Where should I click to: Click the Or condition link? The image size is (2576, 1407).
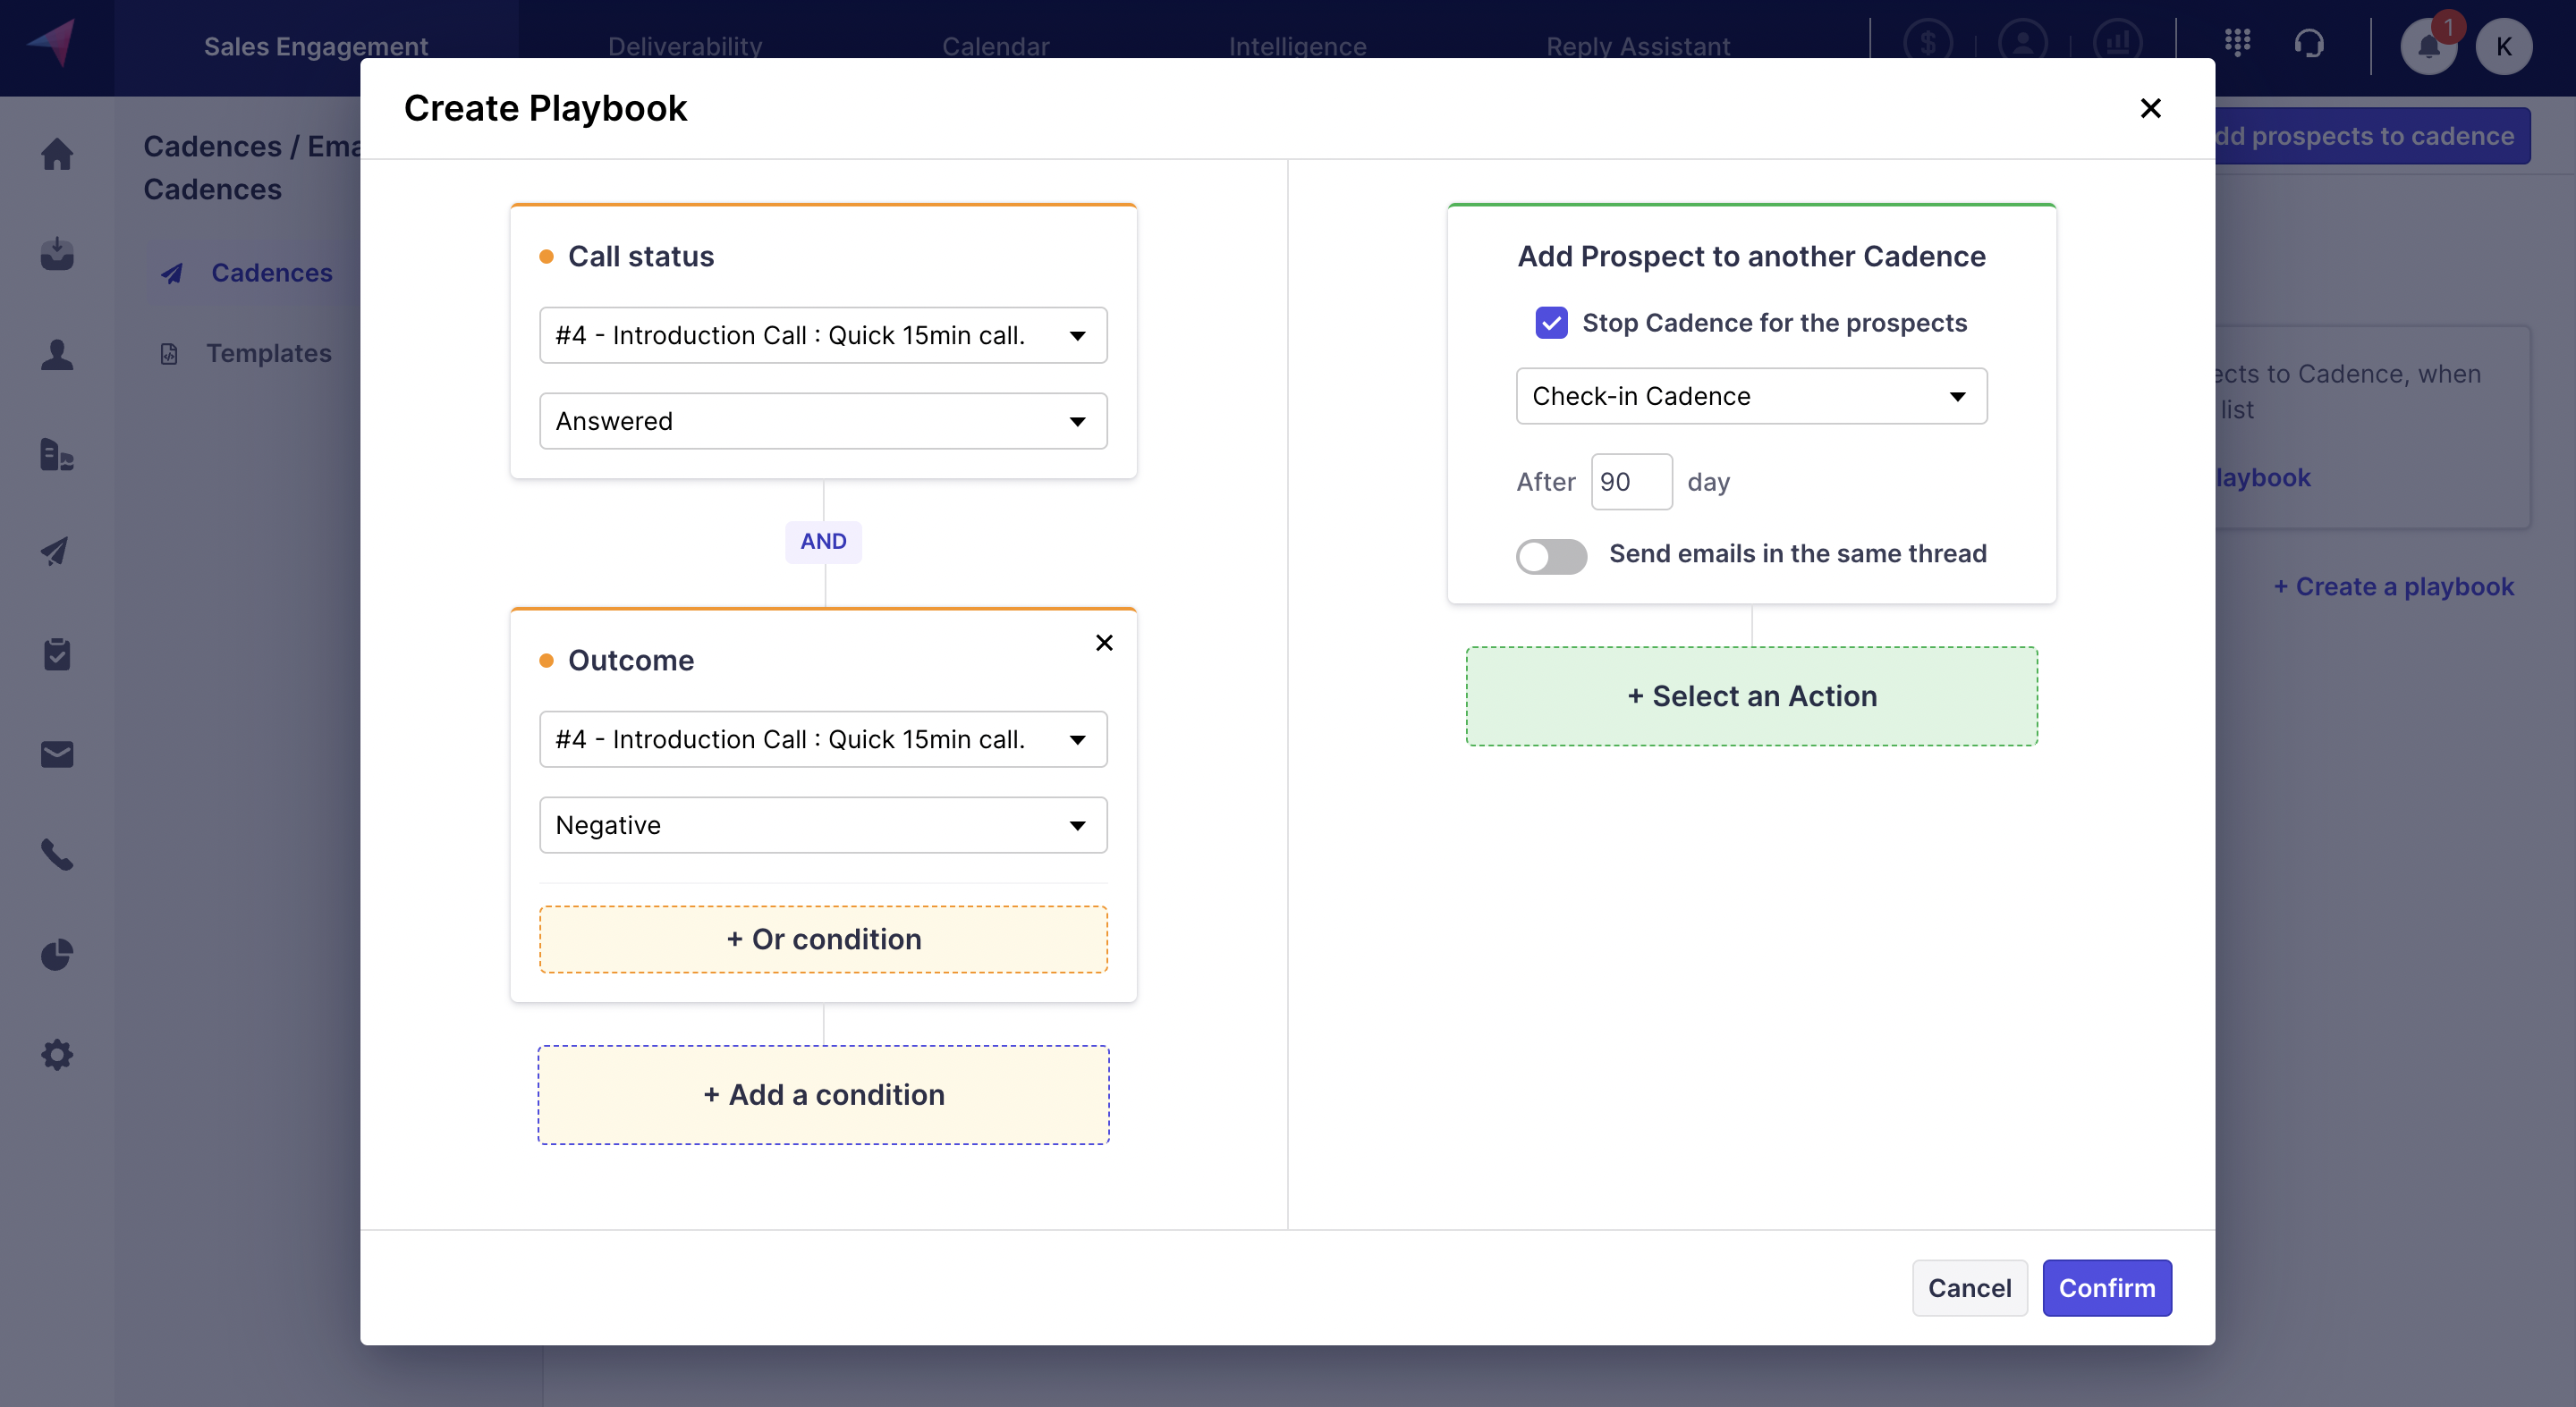click(824, 938)
